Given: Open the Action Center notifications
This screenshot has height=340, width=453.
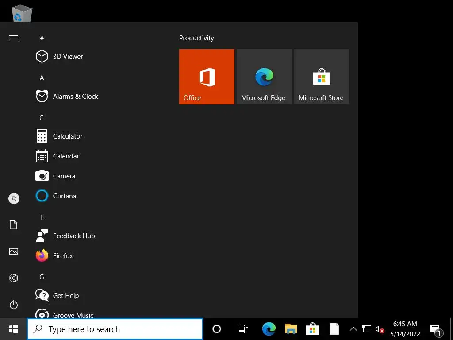Looking at the screenshot, I should coord(437,329).
